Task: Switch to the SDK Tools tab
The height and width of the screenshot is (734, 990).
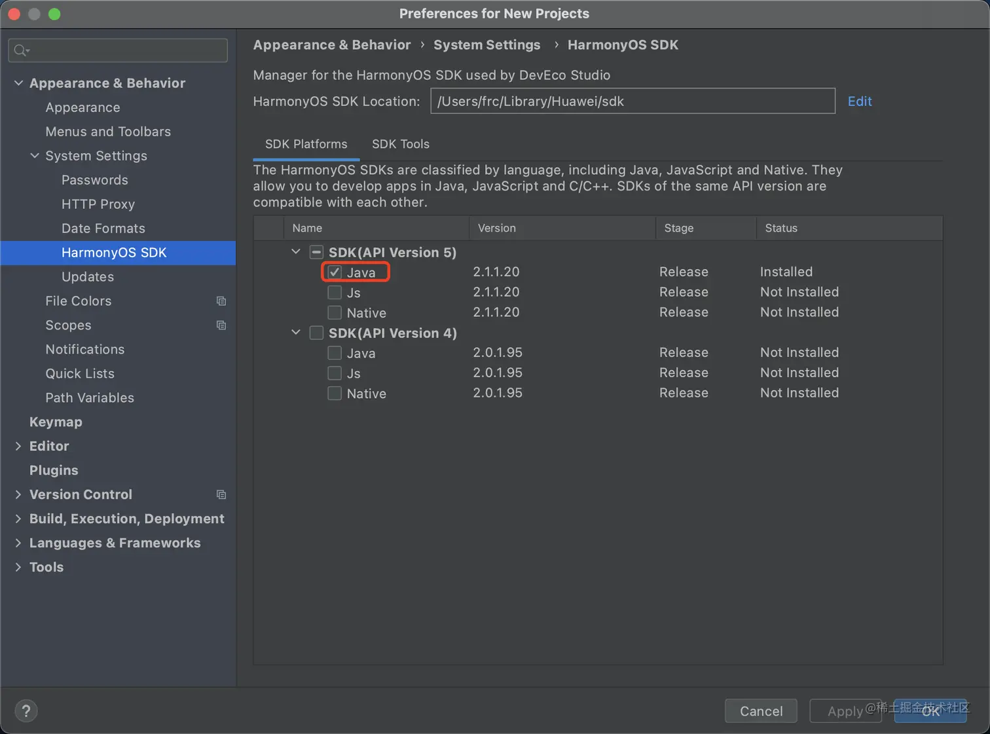Action: point(401,144)
